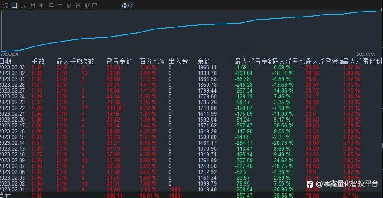The image size is (383, 198).
Task: Click profit value 90.27
Action: click(113, 143)
